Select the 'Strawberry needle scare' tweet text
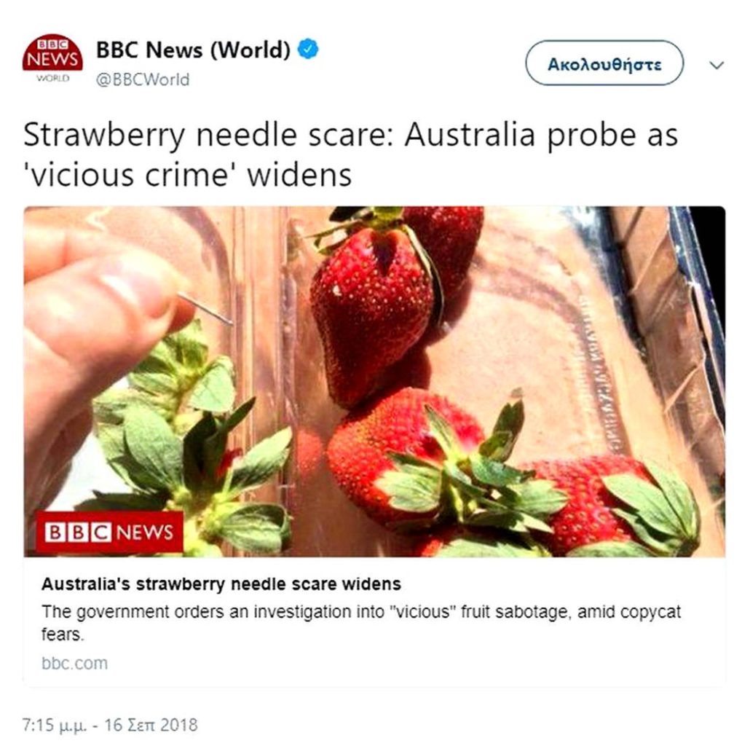This screenshot has width=742, height=746. click(x=350, y=154)
